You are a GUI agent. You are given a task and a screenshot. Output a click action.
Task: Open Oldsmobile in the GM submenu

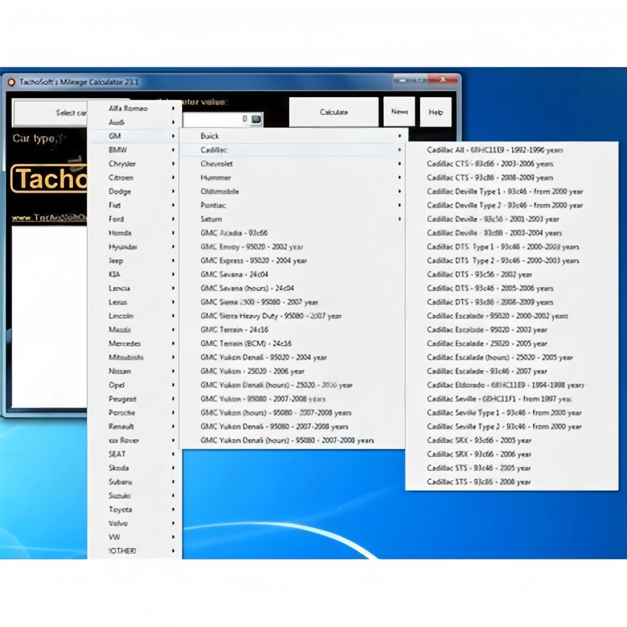(x=292, y=191)
